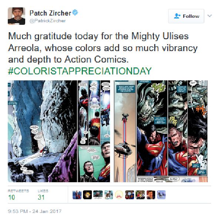Open the tweet options dropdown chevron
Image resolution: width=220 pixels, height=220 pixels.
[x=210, y=16]
